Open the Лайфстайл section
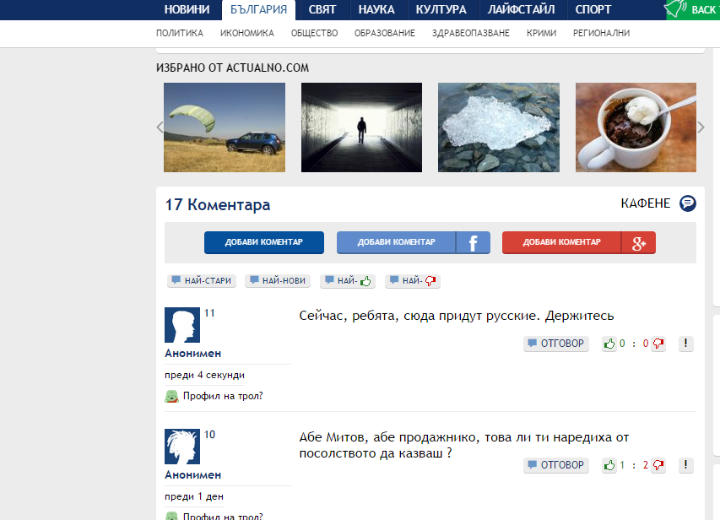This screenshot has width=720, height=520. click(x=521, y=9)
